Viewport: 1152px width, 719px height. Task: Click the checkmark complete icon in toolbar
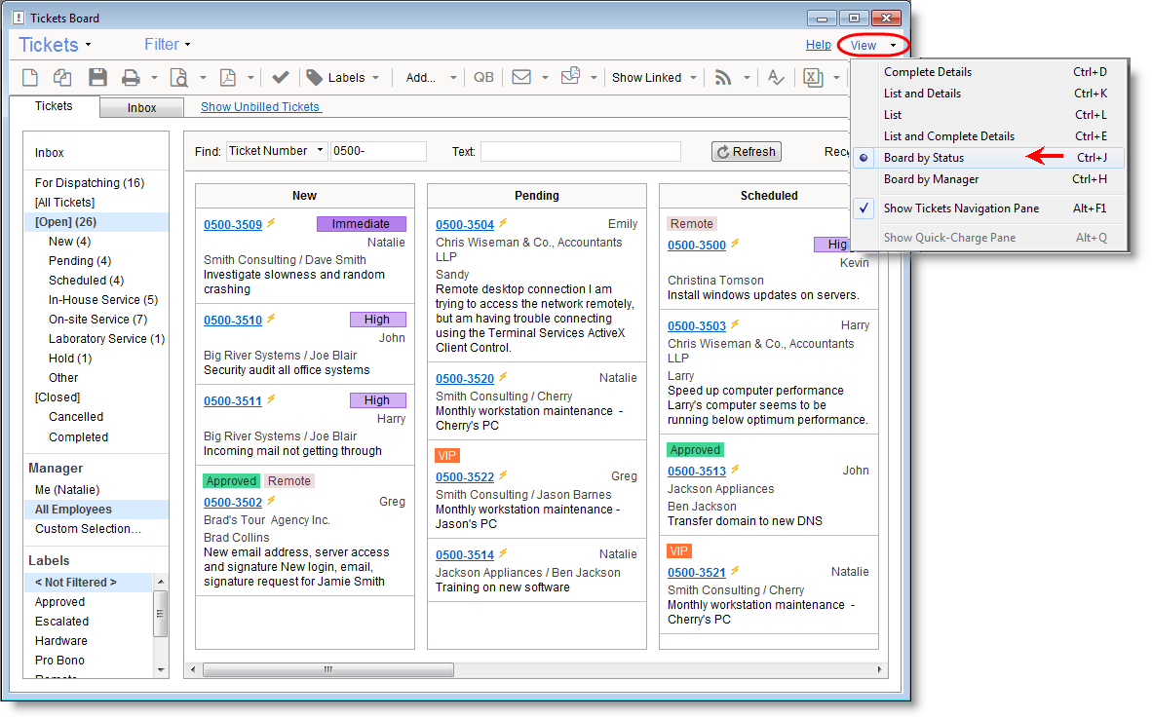coord(280,78)
